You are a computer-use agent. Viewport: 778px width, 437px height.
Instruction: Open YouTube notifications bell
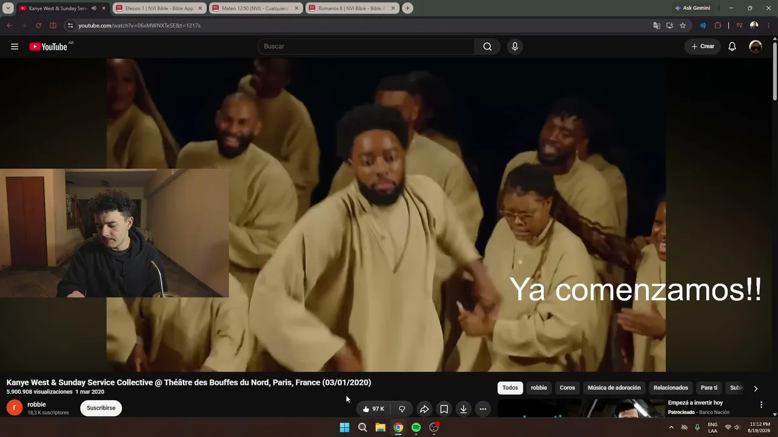(732, 47)
